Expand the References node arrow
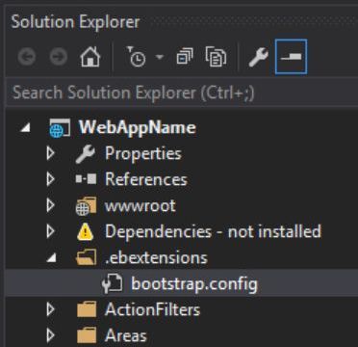 point(50,179)
